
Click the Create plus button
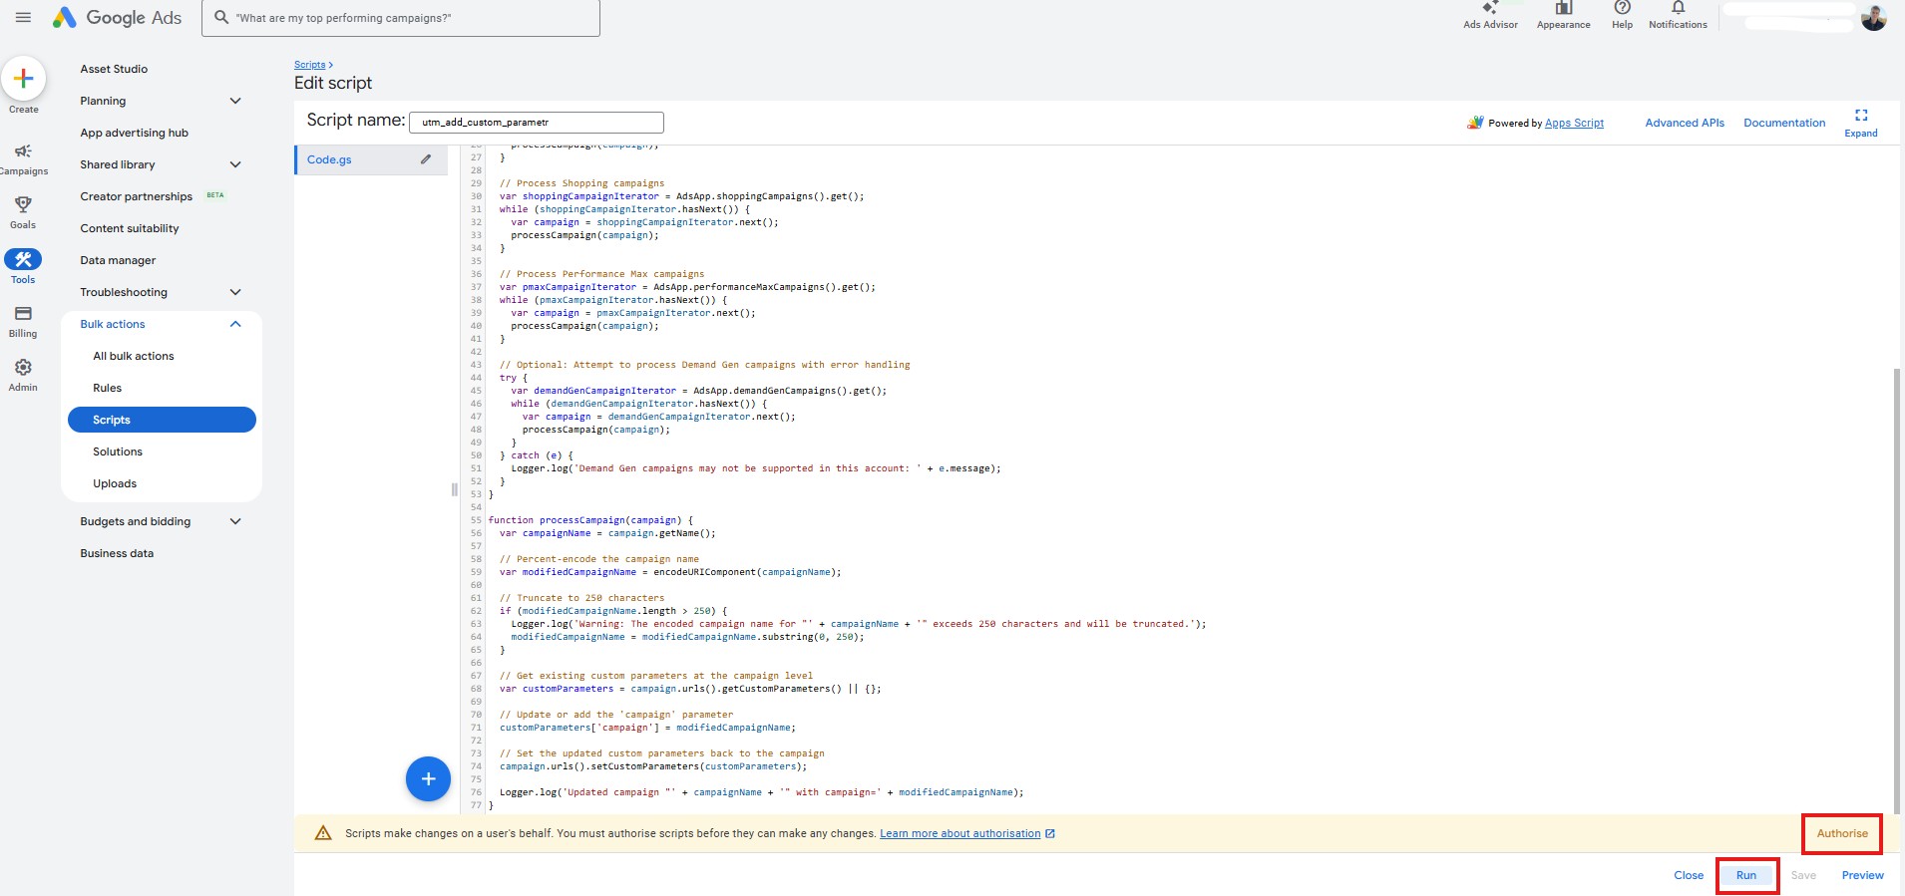(23, 79)
